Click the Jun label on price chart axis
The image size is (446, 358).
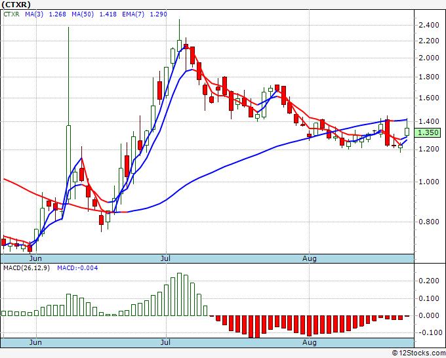pos(36,259)
